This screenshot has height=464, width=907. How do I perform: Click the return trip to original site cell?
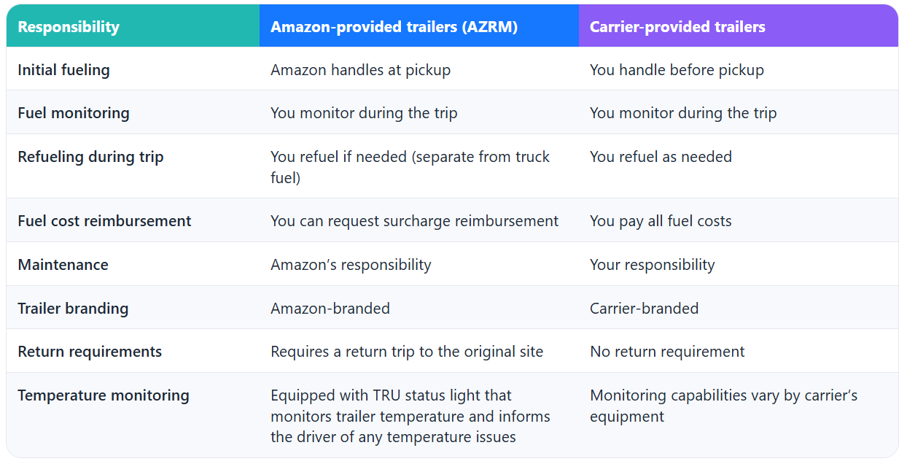pos(407,352)
